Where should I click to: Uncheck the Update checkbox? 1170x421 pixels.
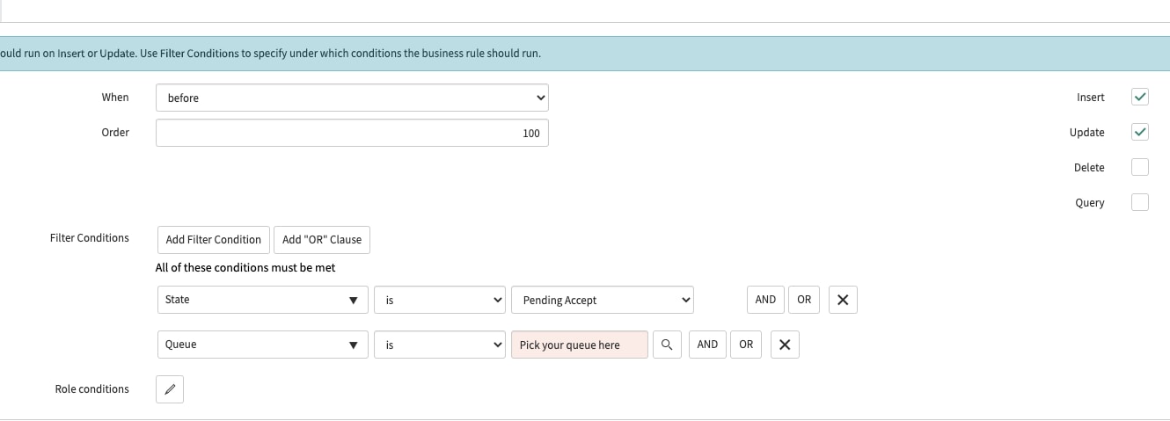(1140, 132)
